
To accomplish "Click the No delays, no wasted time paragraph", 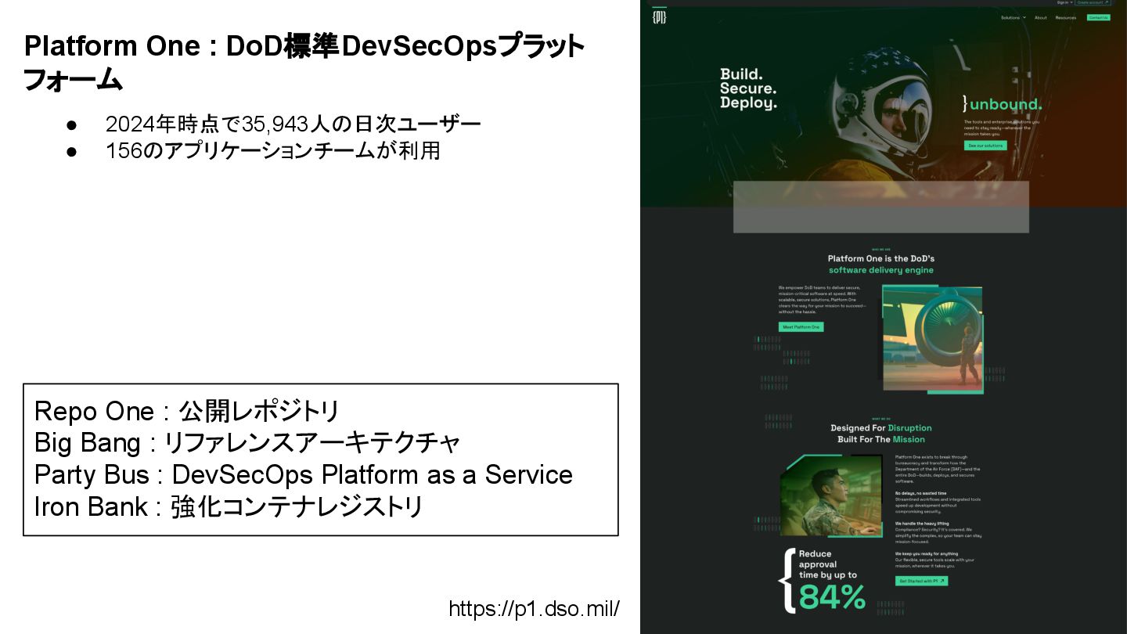I will (938, 502).
